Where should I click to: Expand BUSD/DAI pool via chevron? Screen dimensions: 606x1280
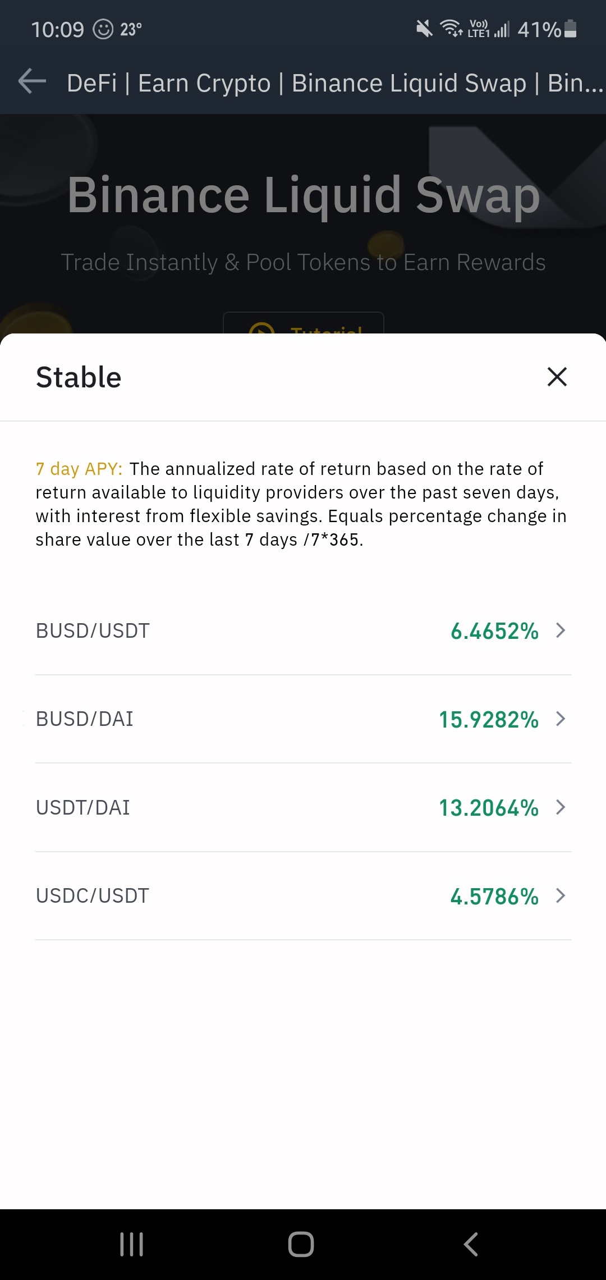click(561, 719)
